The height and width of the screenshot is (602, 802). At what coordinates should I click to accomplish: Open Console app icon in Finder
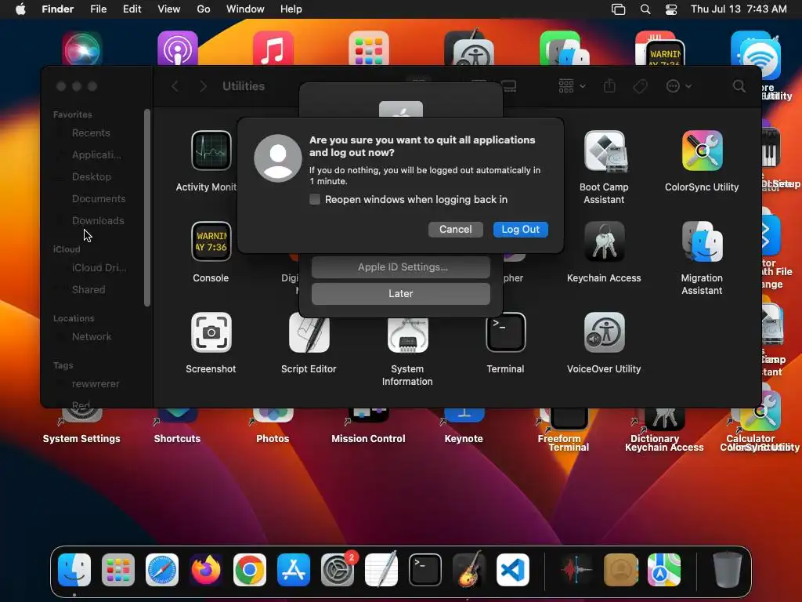point(211,241)
